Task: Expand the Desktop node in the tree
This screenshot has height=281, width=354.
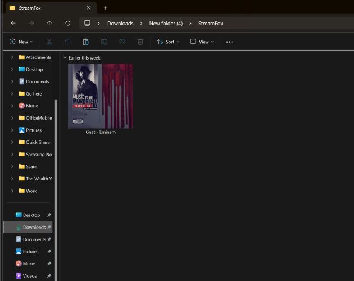Action: tap(12, 70)
